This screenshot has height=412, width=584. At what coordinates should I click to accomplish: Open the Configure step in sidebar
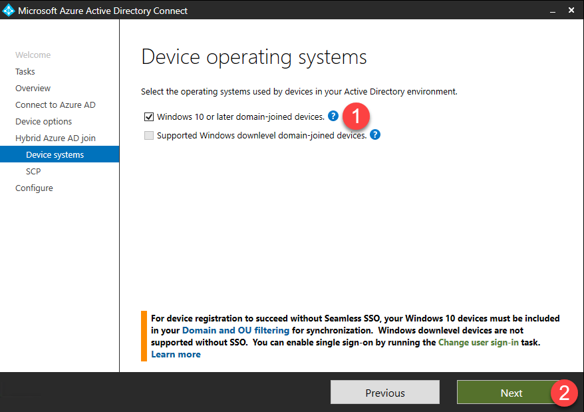tap(34, 188)
